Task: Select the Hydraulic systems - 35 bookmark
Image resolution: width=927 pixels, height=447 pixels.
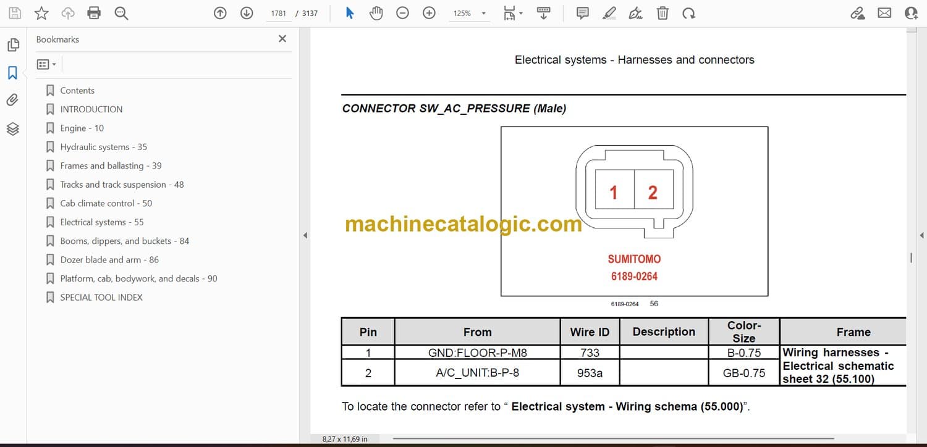Action: tap(104, 147)
